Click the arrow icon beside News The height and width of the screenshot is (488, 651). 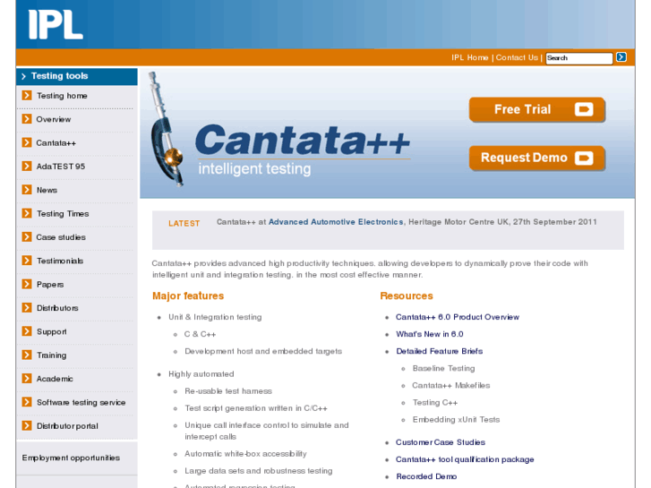tap(27, 190)
